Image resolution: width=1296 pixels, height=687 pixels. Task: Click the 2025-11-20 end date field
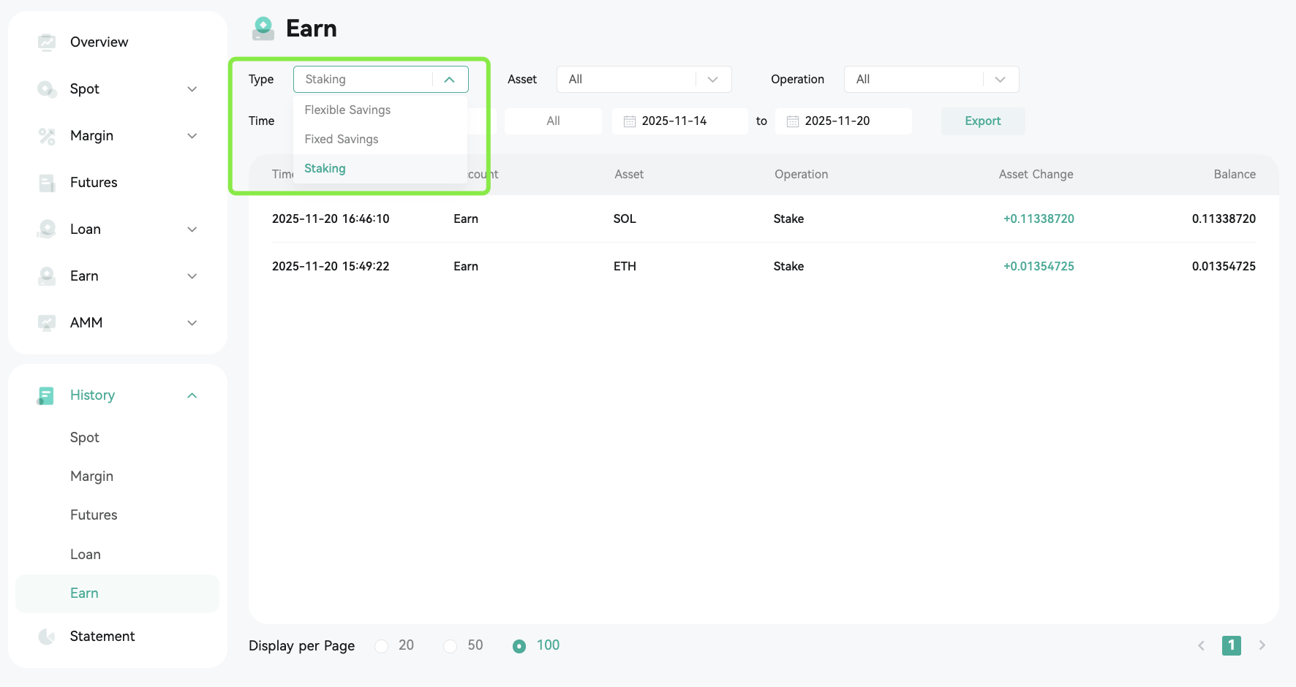point(843,121)
